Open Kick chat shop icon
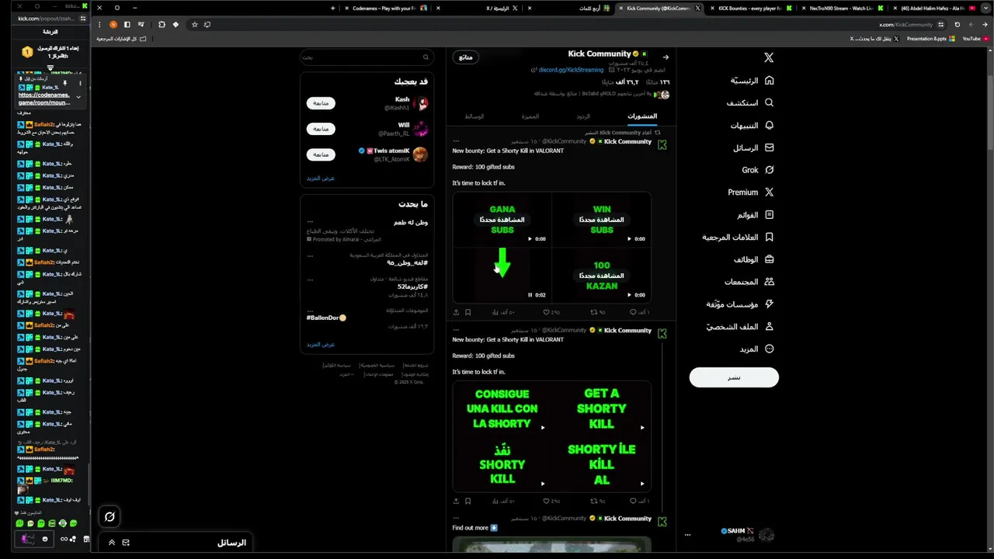Screen dimensions: 994x559 click(86, 539)
